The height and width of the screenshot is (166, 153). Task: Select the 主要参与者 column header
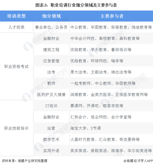click(x=112, y=16)
